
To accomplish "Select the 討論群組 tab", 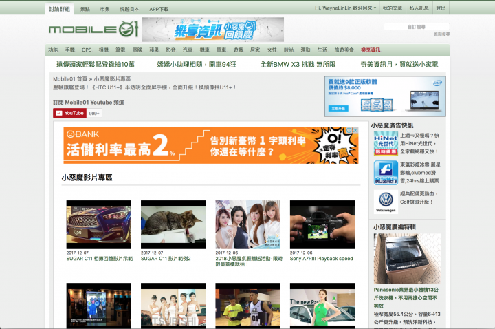I will [x=59, y=9].
